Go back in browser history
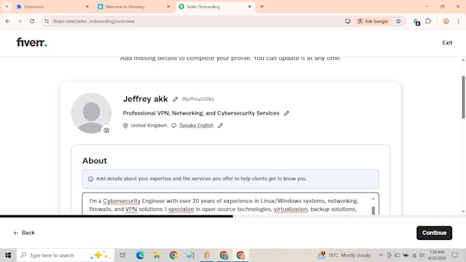466x262 pixels. click(8, 21)
